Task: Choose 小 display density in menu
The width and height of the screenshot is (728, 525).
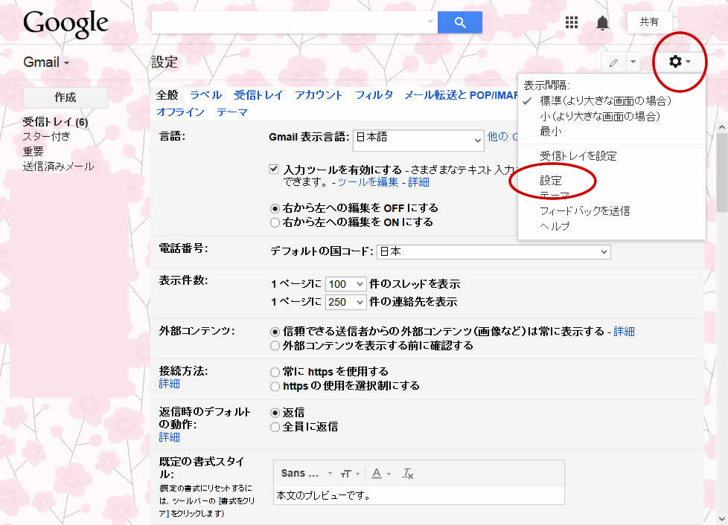Action: click(600, 116)
